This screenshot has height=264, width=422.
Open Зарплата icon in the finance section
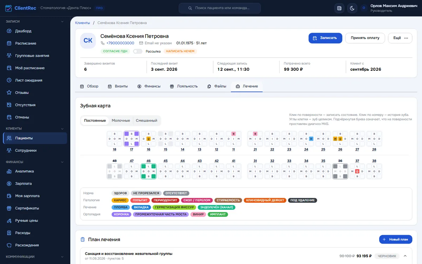[x=9, y=183]
